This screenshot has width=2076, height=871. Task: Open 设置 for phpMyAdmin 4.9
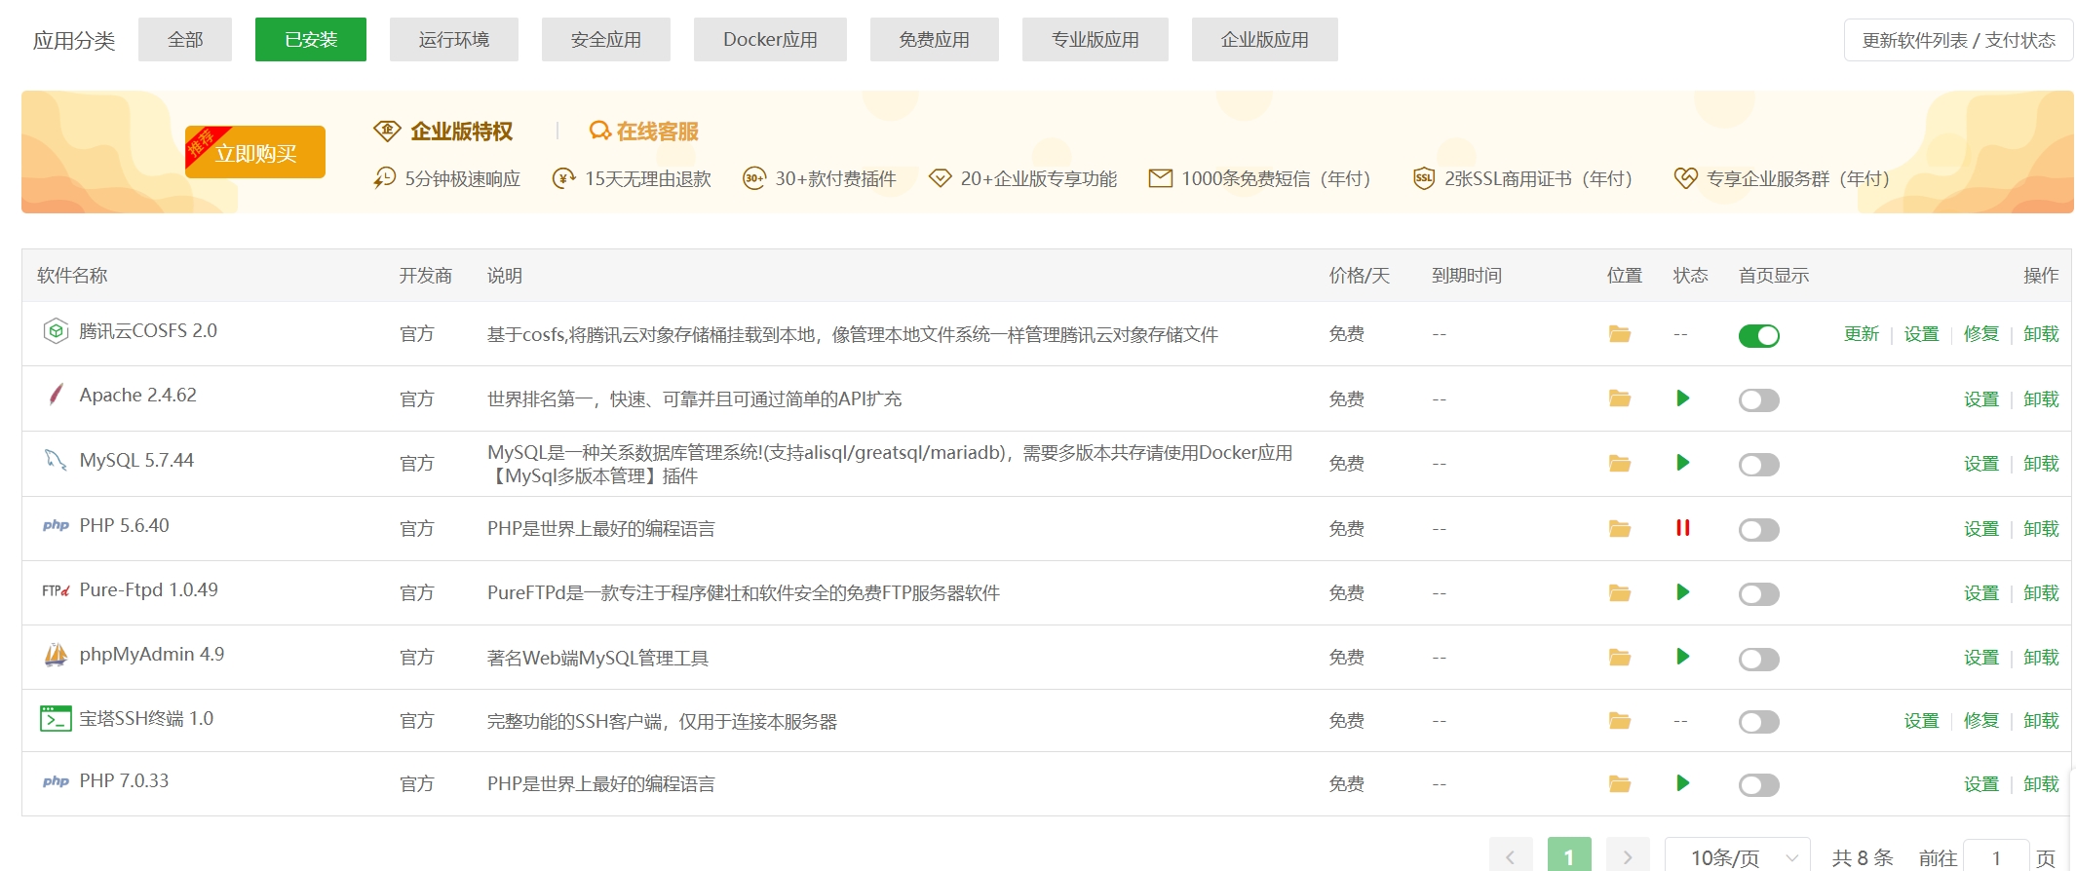1980,658
